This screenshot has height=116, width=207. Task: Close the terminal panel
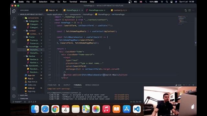[x=193, y=85]
